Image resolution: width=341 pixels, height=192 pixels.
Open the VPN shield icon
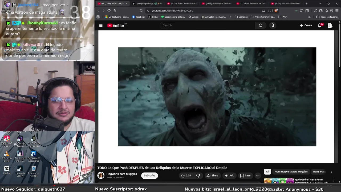tap(332, 11)
